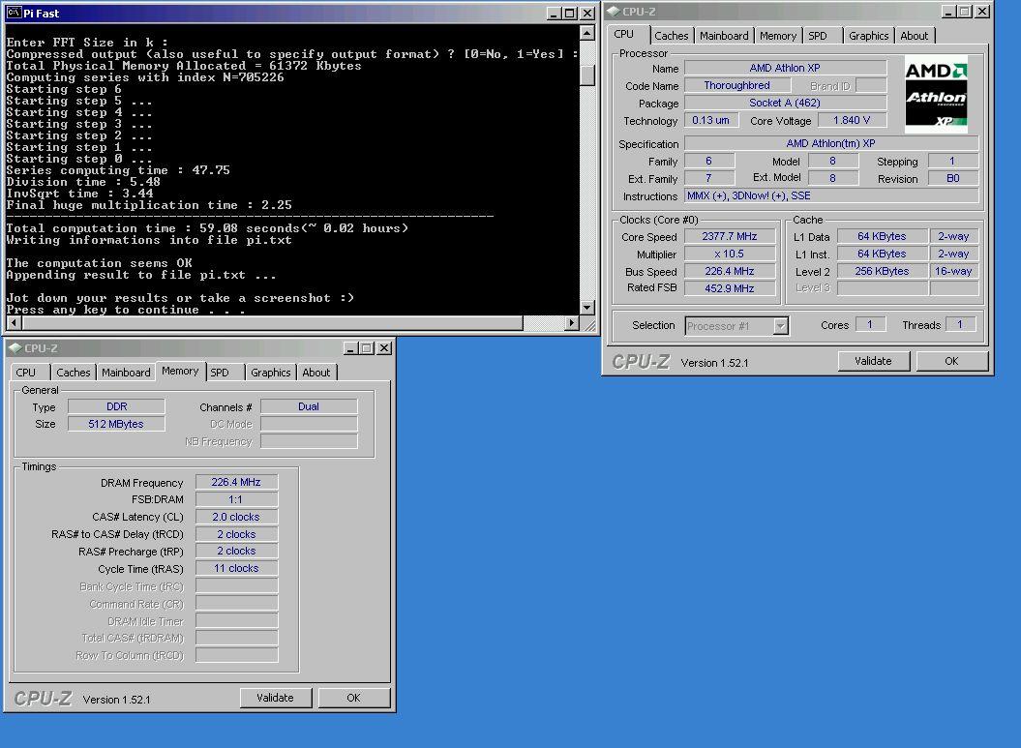Click the Processor Name field AMD Athlon XP
The image size is (1021, 748).
point(785,68)
